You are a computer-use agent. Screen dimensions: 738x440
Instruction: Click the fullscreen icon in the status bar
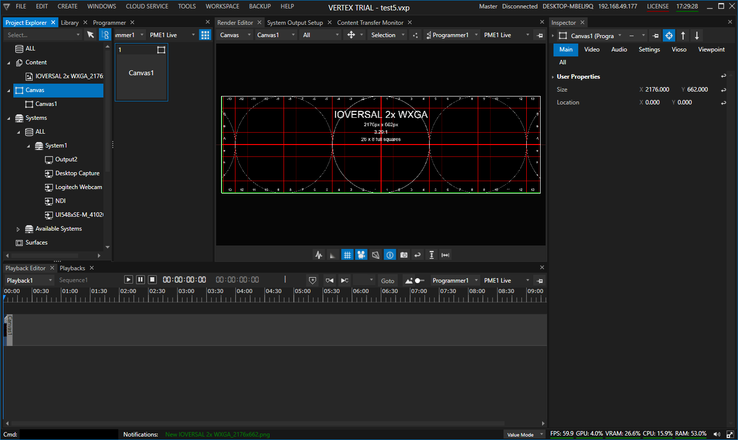click(x=730, y=434)
